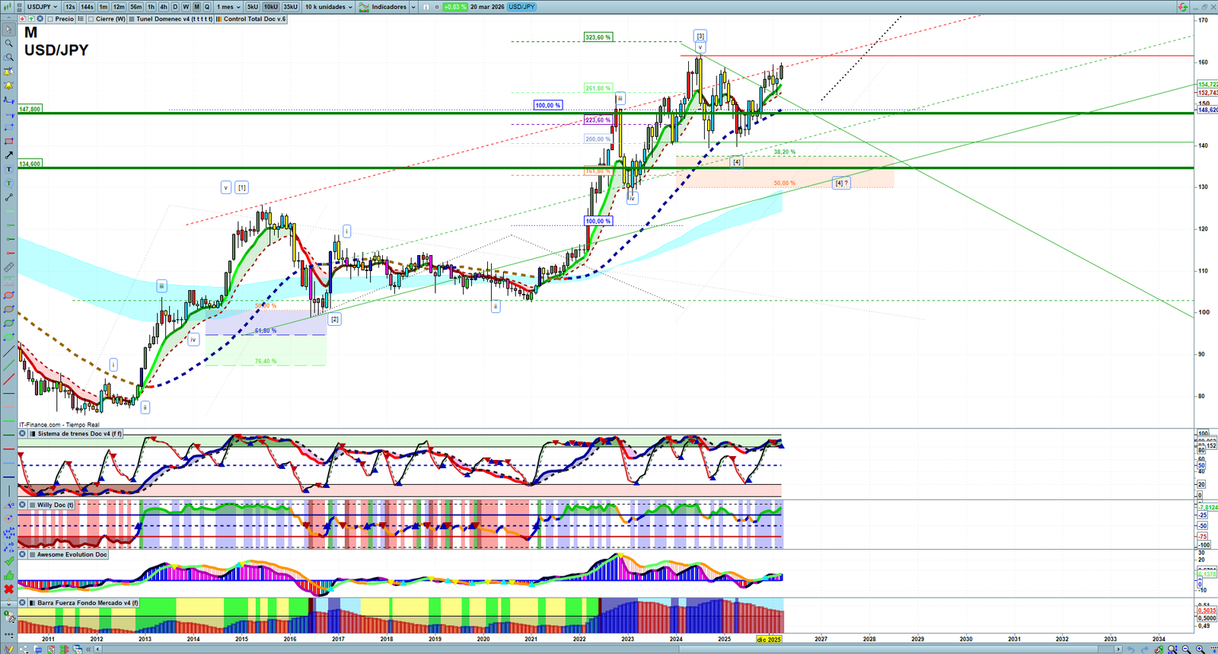Click the 20 mar 2026 date text

487,7
